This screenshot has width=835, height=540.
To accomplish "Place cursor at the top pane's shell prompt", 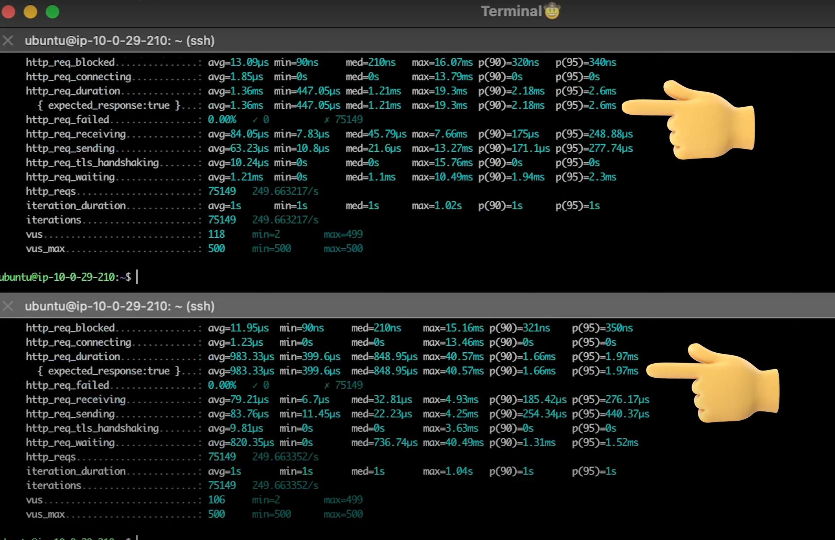I will pyautogui.click(x=137, y=277).
